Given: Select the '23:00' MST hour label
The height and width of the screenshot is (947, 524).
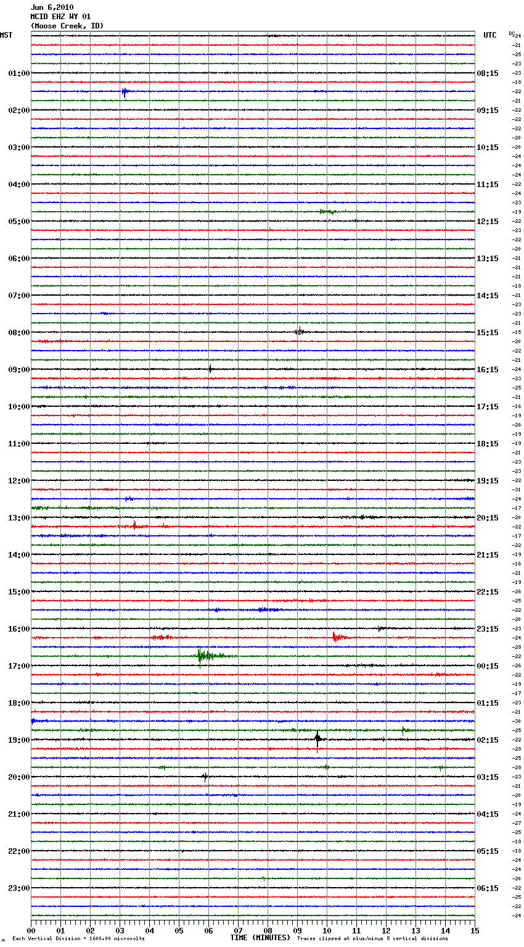Looking at the screenshot, I should tap(19, 888).
